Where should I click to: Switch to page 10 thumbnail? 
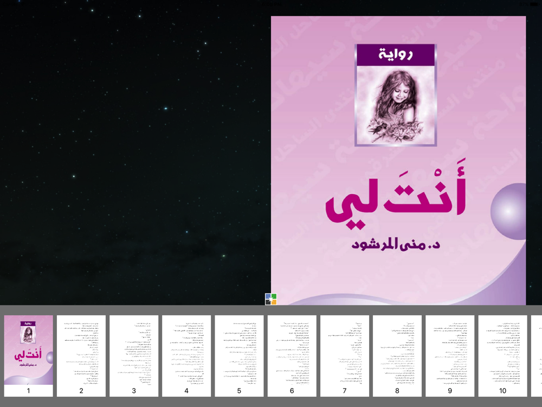[x=502, y=355]
